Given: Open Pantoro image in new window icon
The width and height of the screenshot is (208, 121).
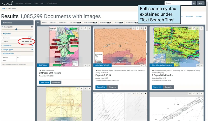Looking at the screenshot, I should pos(85,28).
